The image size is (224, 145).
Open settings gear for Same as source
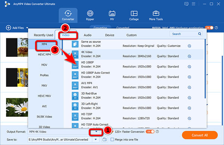click(x=189, y=46)
